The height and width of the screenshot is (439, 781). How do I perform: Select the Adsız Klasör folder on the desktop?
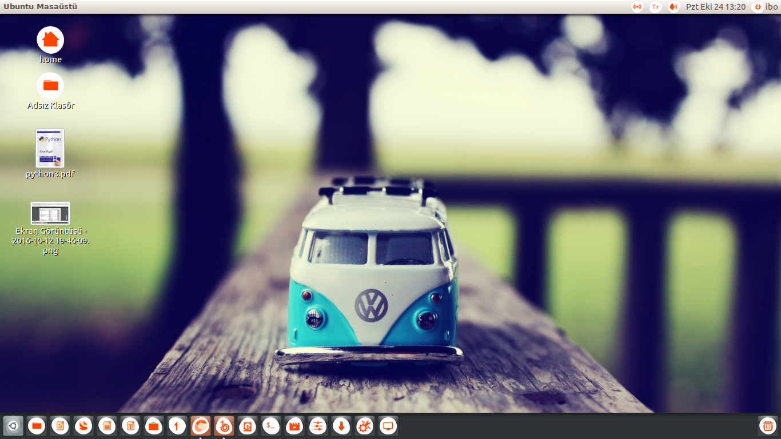click(x=50, y=86)
